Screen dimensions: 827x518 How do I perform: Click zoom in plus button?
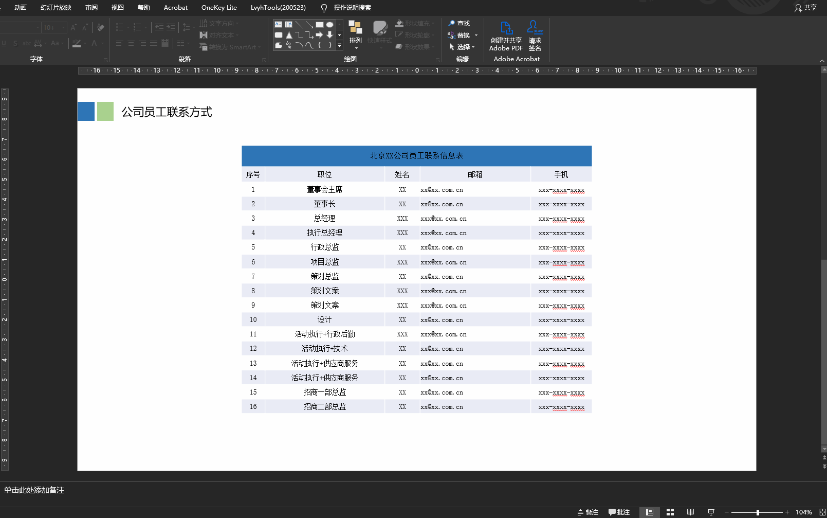tap(787, 512)
